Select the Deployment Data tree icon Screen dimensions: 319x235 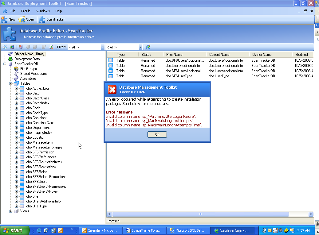[10, 59]
